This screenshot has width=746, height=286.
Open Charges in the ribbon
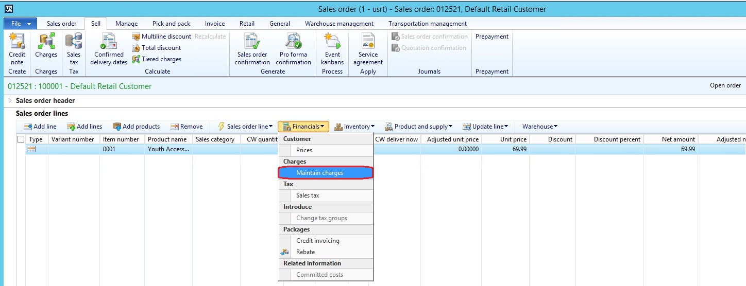[46, 49]
